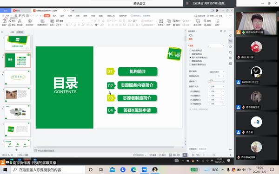The height and width of the screenshot is (174, 279).
Task: Open the Tencent Meeting taskbar icon
Action: pos(144,170)
